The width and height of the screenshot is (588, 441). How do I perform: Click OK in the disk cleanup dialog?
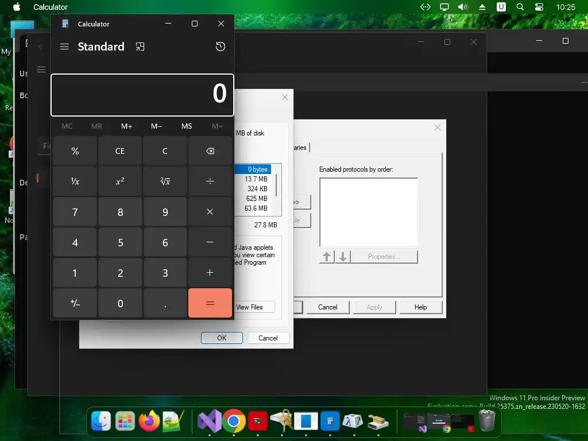pos(222,338)
